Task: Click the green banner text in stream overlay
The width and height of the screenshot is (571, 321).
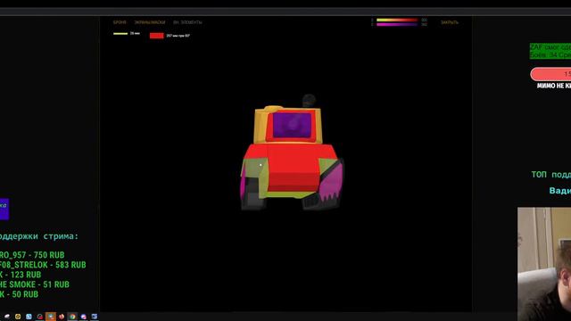Action: [550, 51]
